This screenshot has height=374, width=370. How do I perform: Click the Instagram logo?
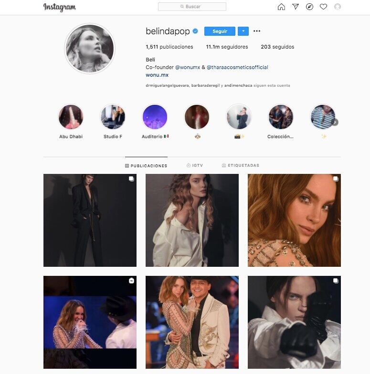(x=60, y=8)
